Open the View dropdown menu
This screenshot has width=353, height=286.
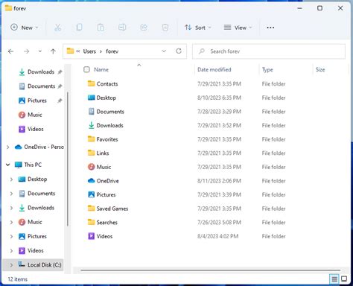point(238,28)
